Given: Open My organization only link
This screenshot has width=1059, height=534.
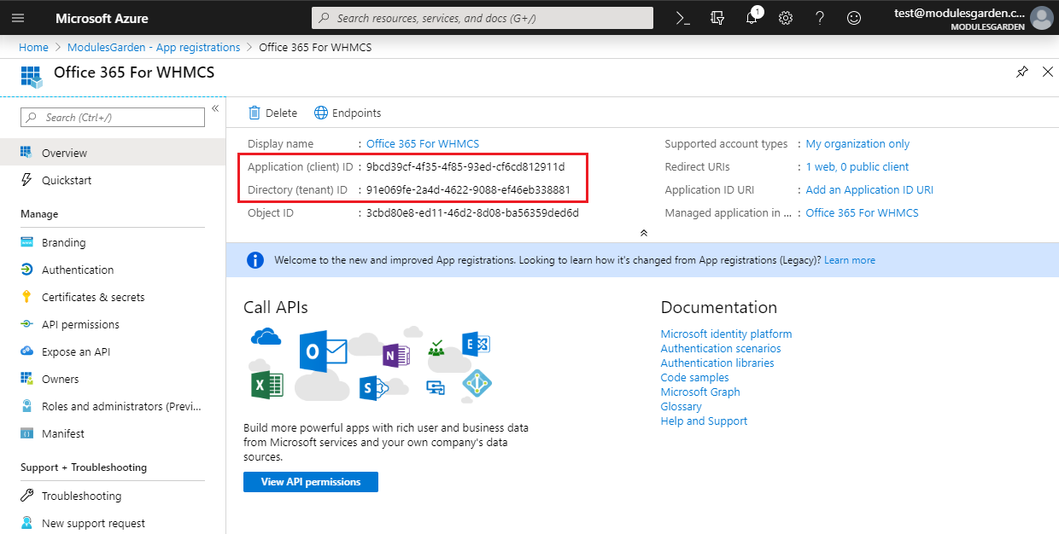Looking at the screenshot, I should coord(857,144).
